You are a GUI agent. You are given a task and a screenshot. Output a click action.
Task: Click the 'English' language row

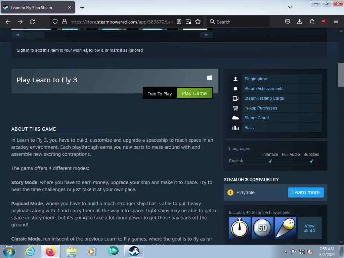(x=275, y=161)
